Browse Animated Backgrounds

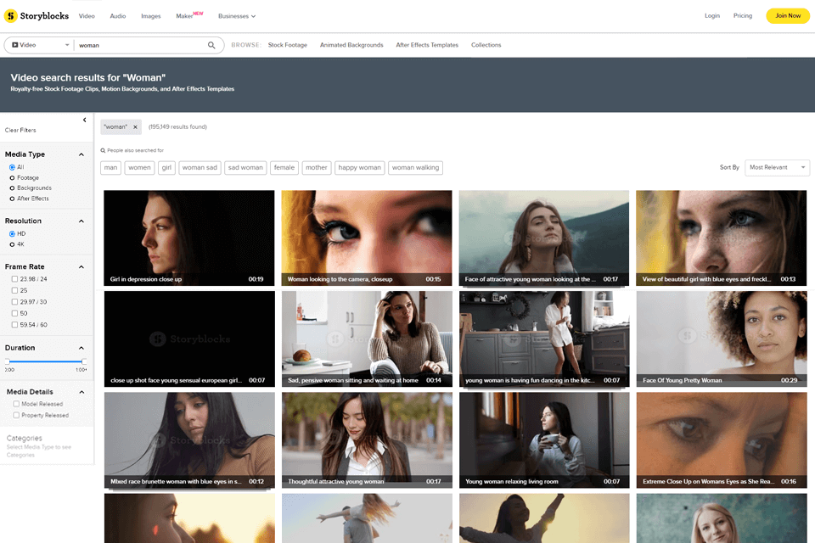pyautogui.click(x=351, y=45)
